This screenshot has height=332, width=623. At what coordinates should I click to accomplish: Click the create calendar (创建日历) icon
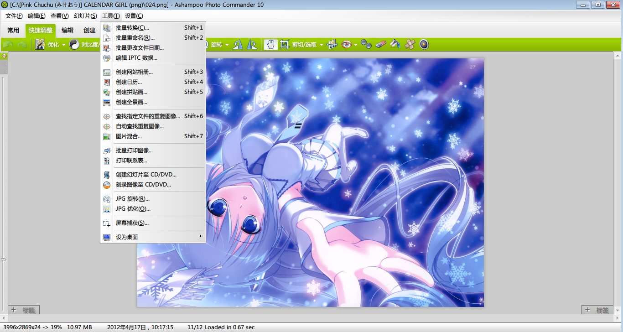tap(107, 82)
